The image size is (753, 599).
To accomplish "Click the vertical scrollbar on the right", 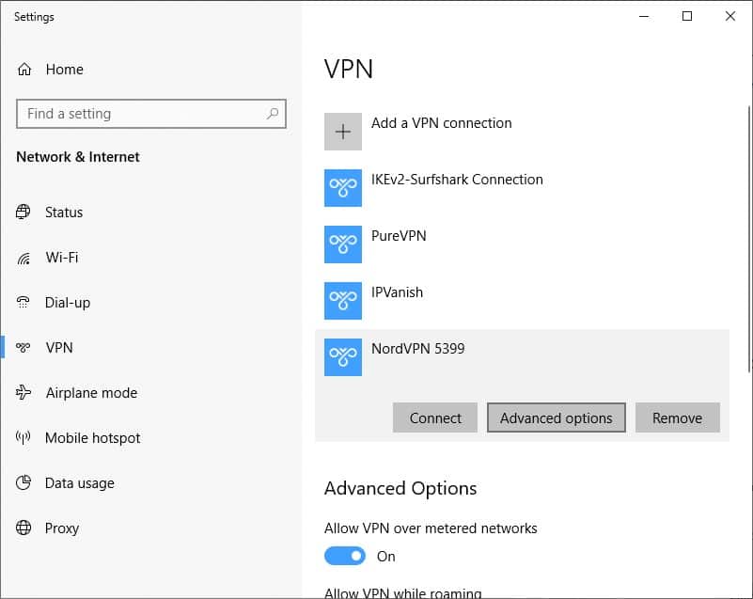I will pos(749,239).
